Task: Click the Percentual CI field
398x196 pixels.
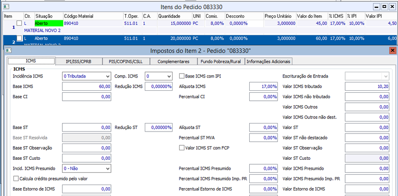Action: (264, 97)
